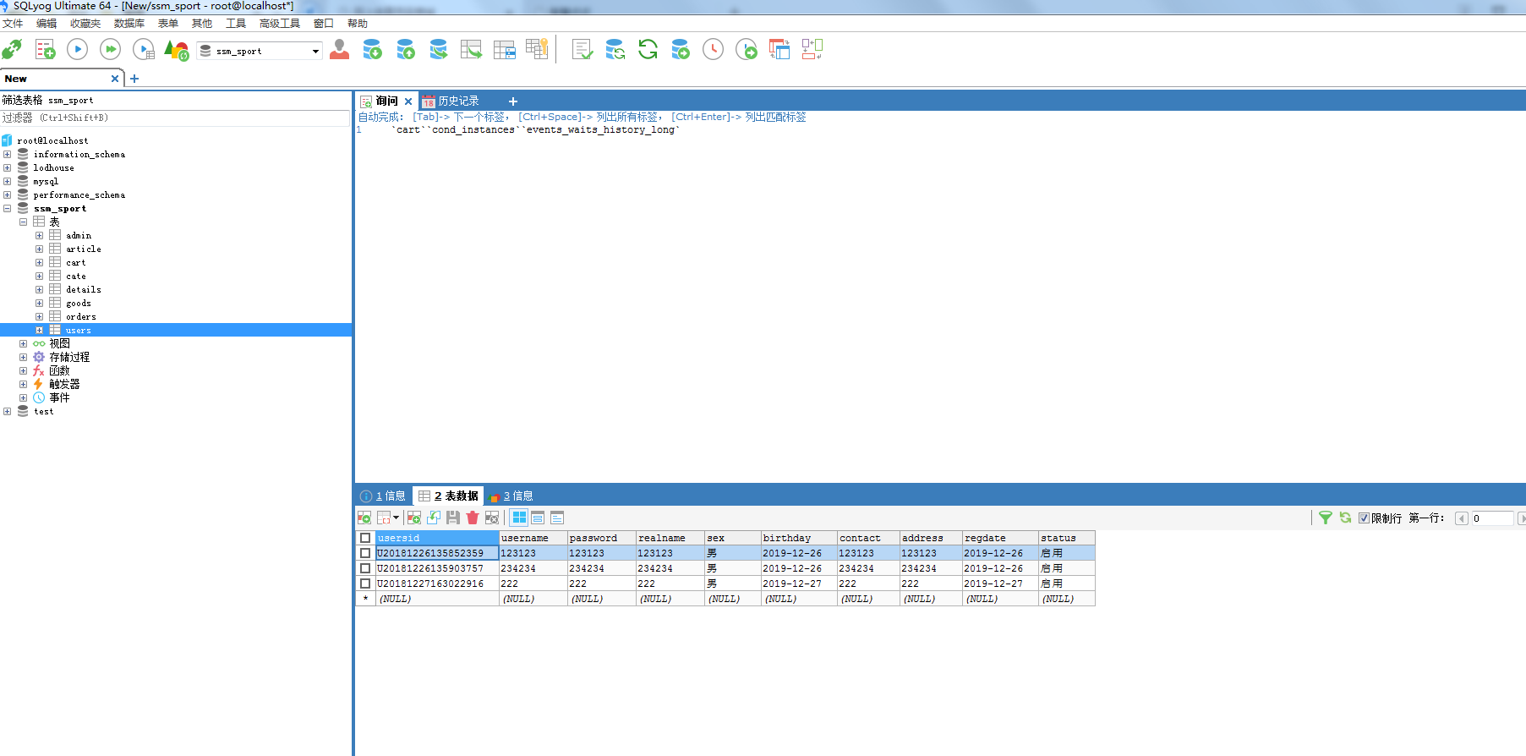Click the database with right arrow icon
The height and width of the screenshot is (756, 1526).
[681, 50]
